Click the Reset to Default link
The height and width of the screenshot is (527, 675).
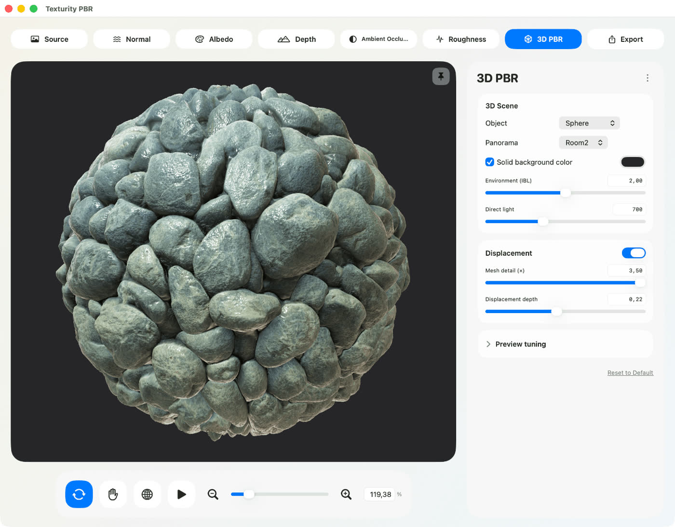tap(630, 373)
